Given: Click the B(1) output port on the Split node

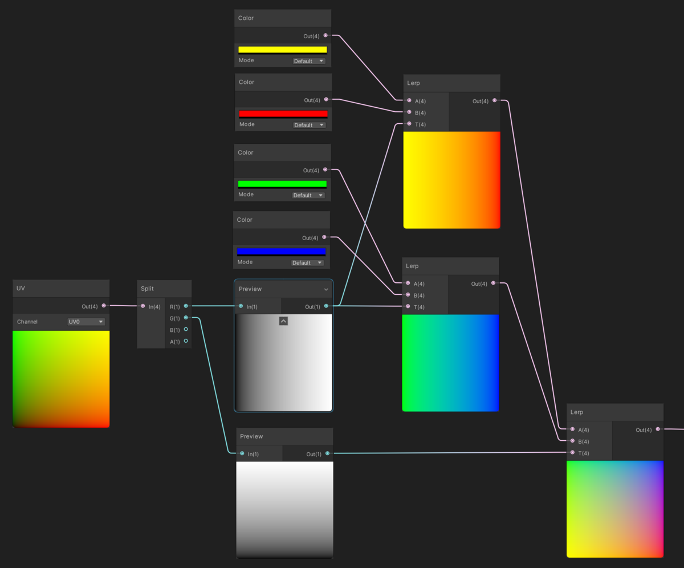Looking at the screenshot, I should pos(186,329).
